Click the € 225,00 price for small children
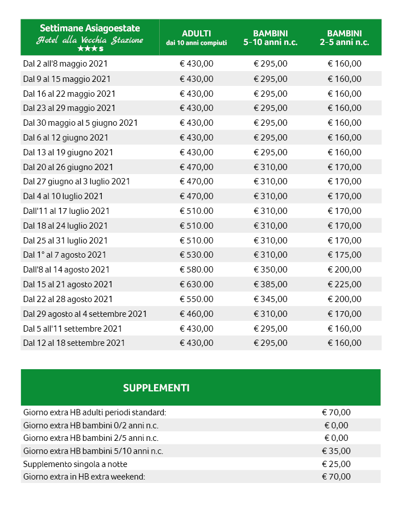Viewport: 403px width, 508px height. (x=344, y=284)
